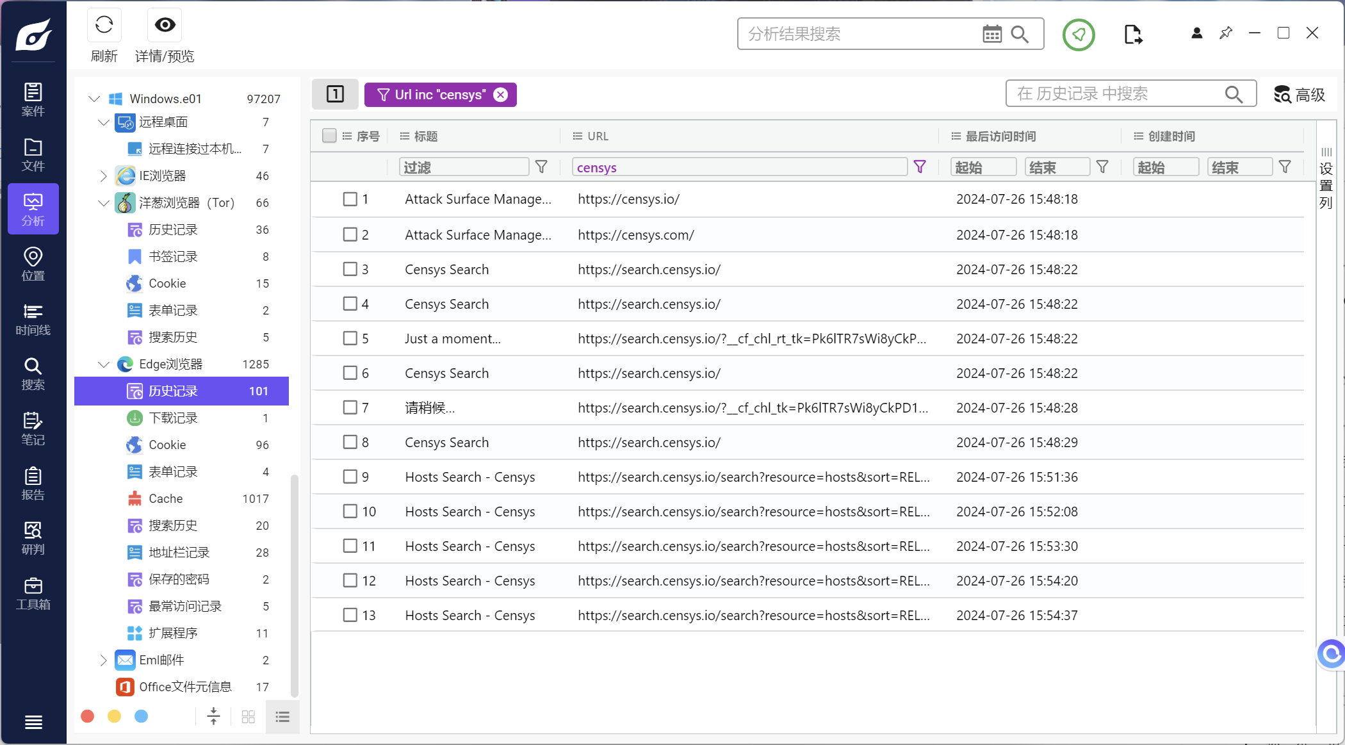Viewport: 1345px width, 745px height.
Task: Click the collapse/align icon under the tree
Action: tap(213, 716)
